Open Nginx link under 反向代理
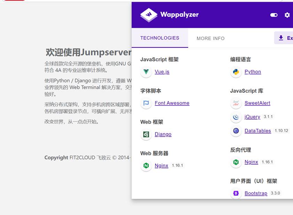This screenshot has width=293, height=215. coord(251,162)
